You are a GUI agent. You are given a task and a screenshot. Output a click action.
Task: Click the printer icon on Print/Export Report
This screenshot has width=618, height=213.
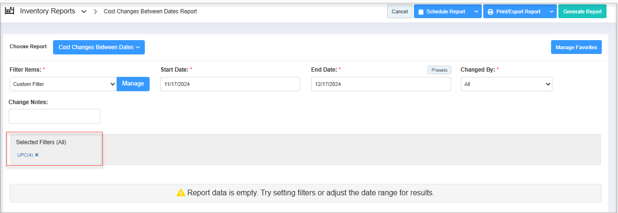tap(490, 12)
